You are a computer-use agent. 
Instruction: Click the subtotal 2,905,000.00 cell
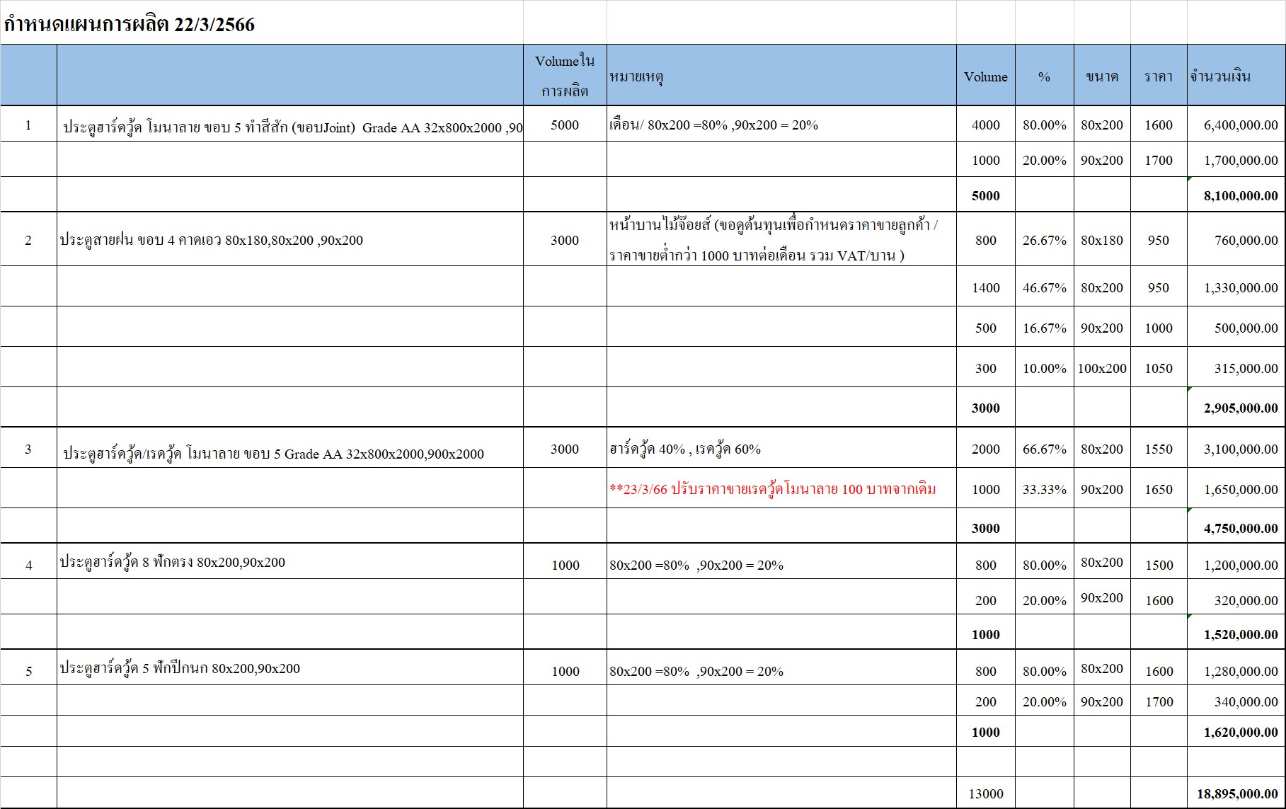tap(1240, 408)
